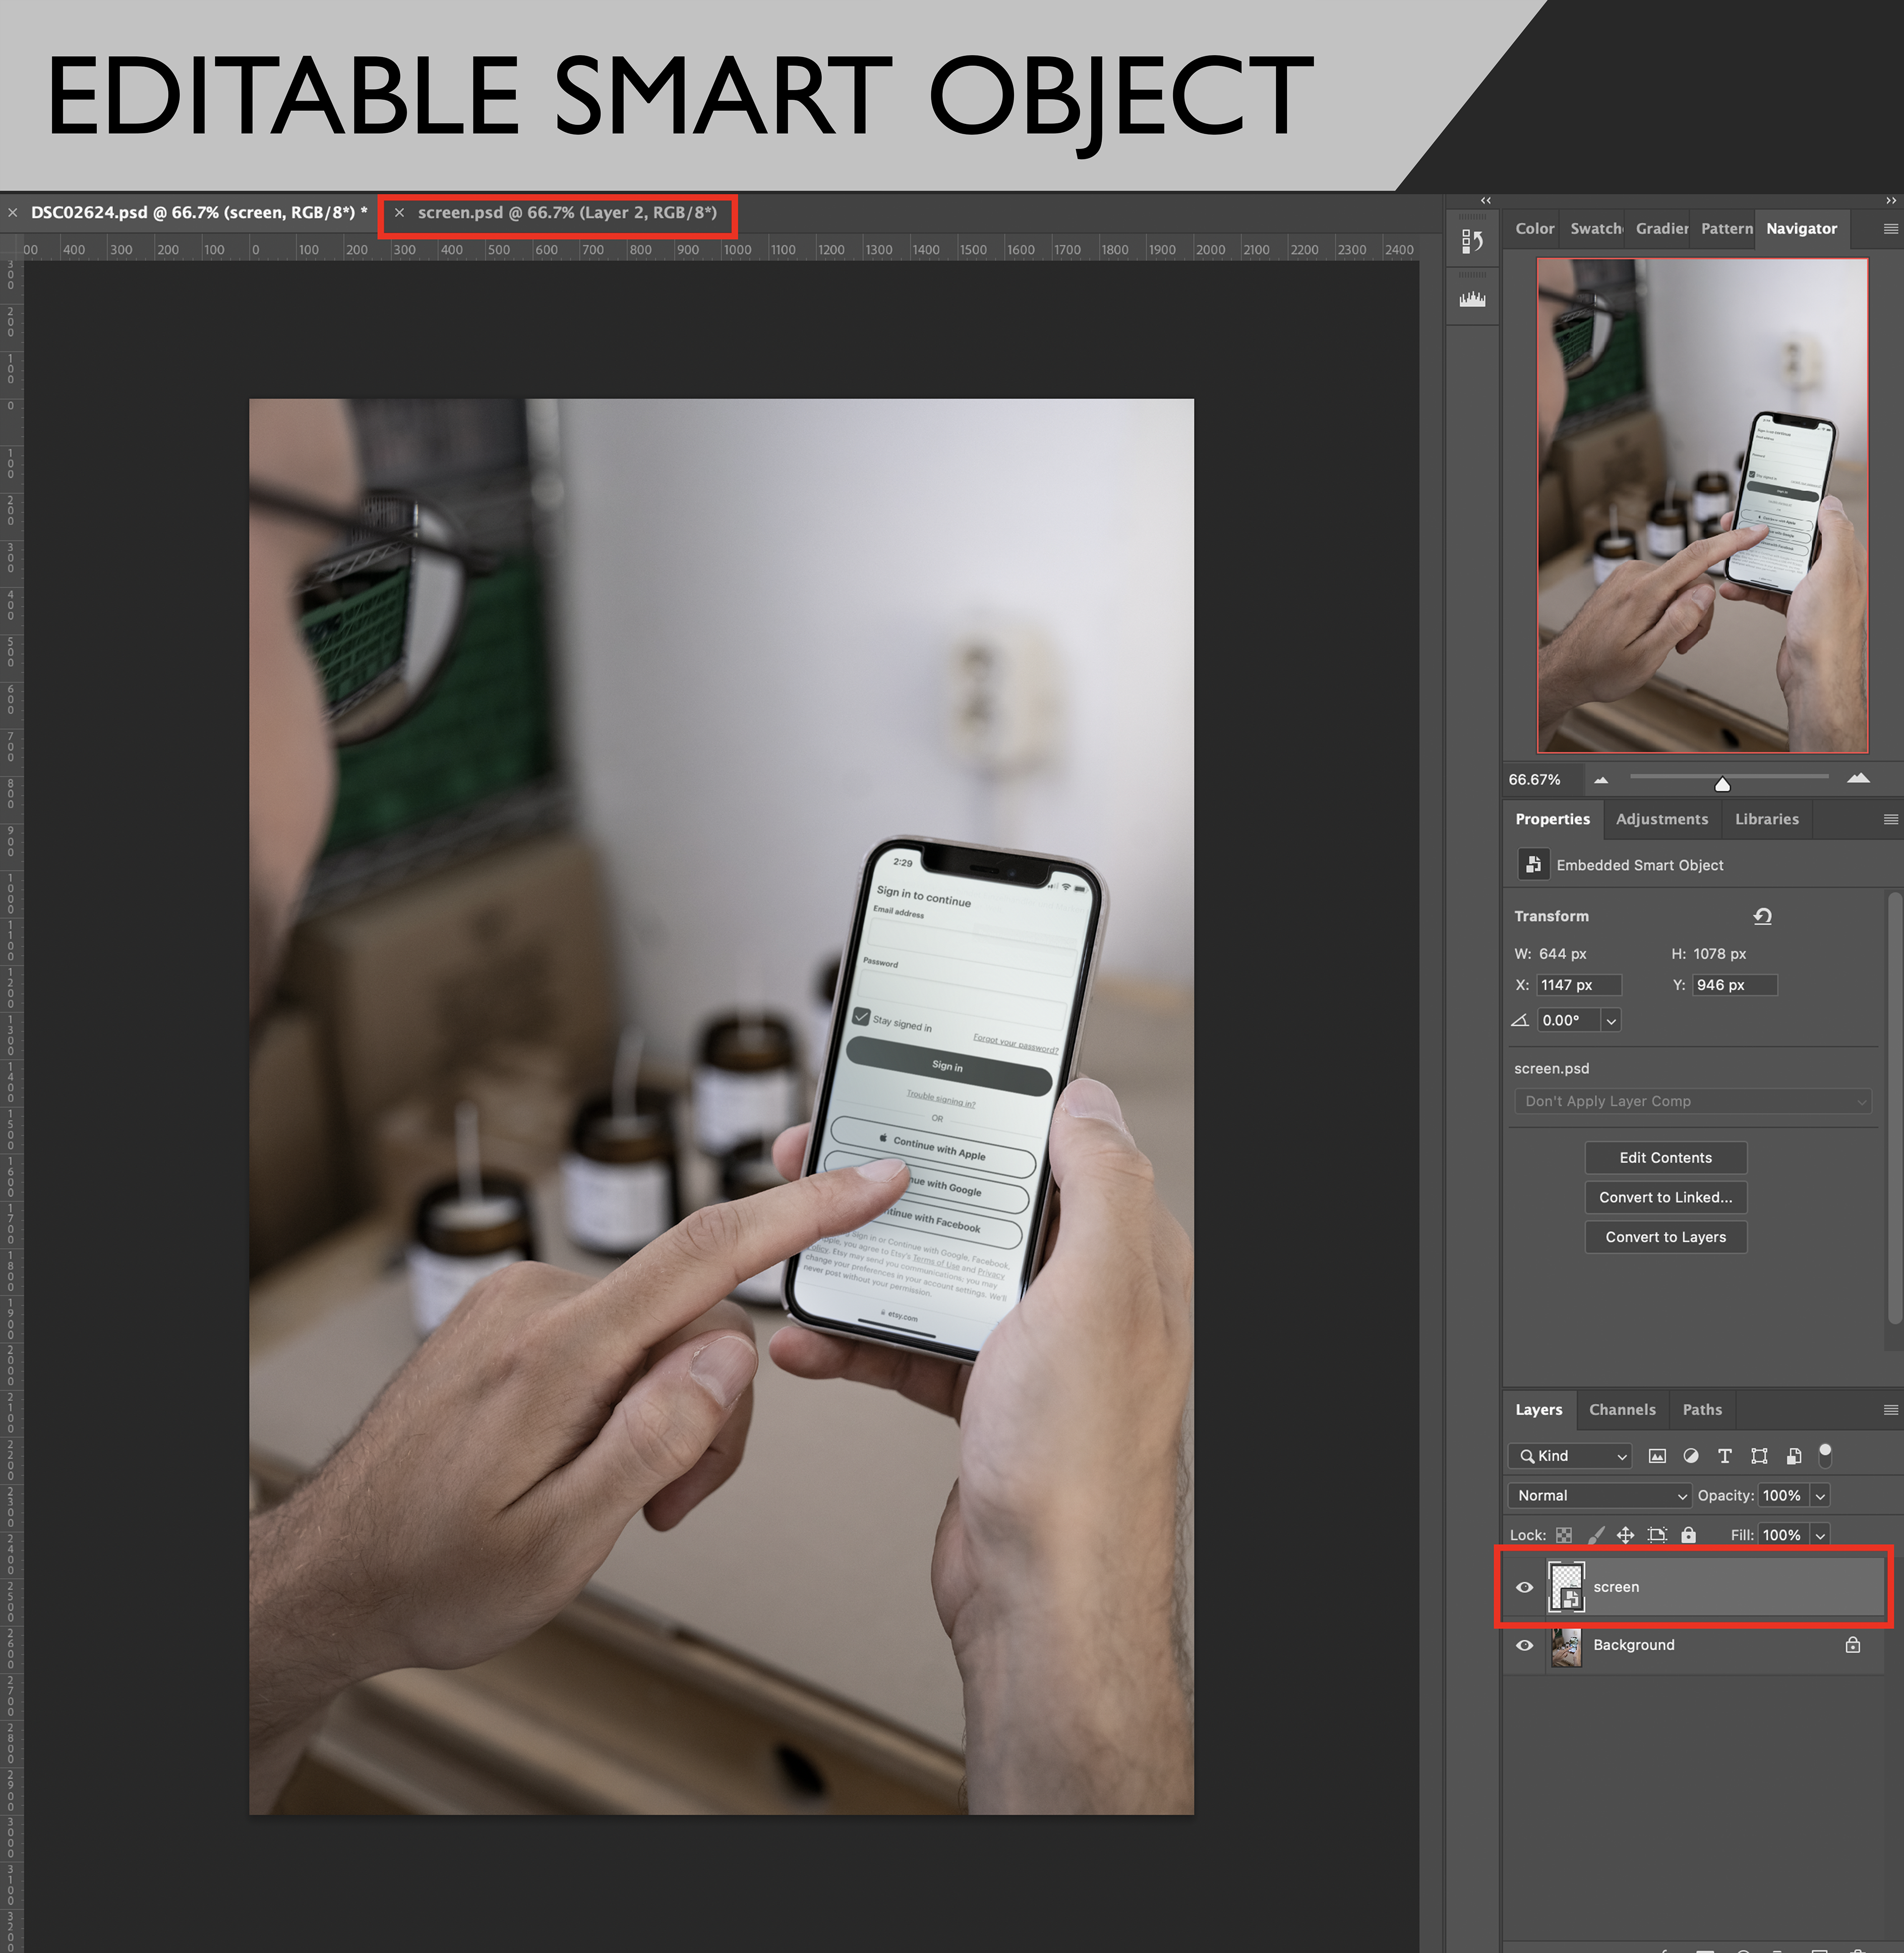
Task: Hide the Background layer
Action: (1524, 1645)
